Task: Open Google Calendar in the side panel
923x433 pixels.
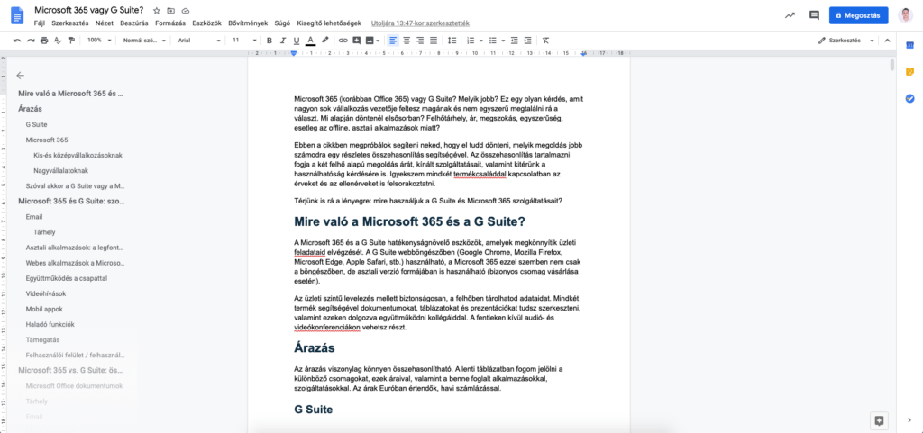Action: 909,45
